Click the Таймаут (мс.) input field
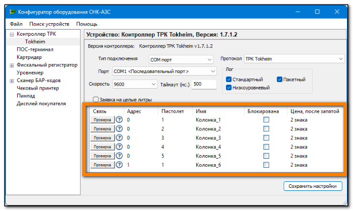Image resolution: width=353 pixels, height=211 pixels. (204, 84)
